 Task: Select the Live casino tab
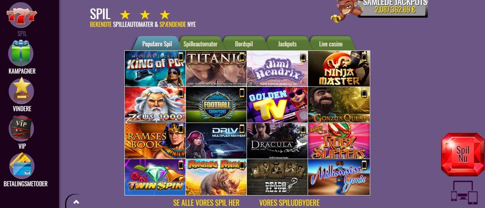[x=331, y=44]
